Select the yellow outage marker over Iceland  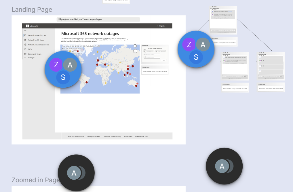coord(97,52)
